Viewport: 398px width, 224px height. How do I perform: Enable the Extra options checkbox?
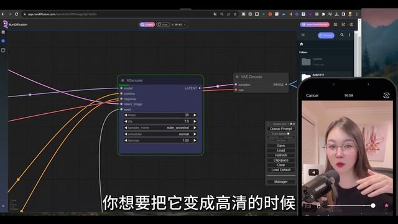tap(289, 134)
